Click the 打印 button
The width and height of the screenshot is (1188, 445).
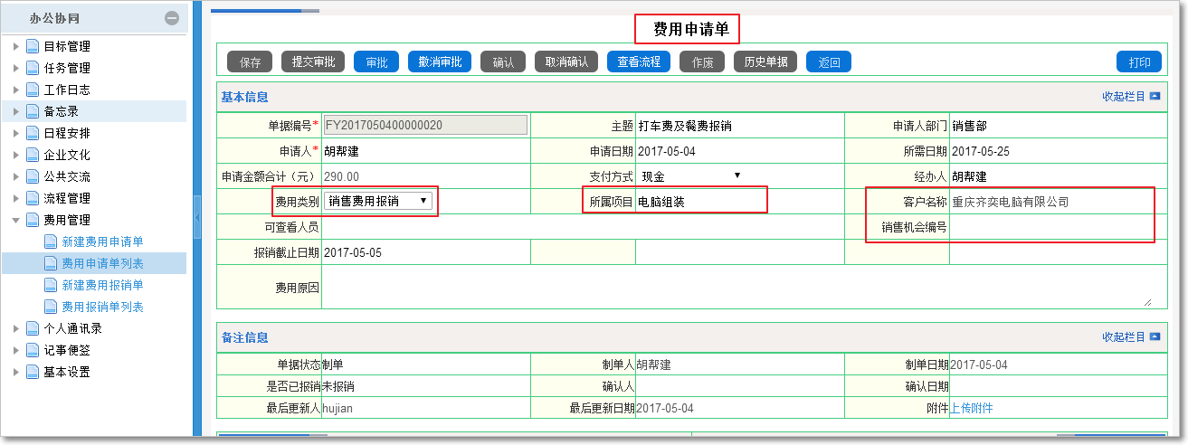tap(1139, 62)
